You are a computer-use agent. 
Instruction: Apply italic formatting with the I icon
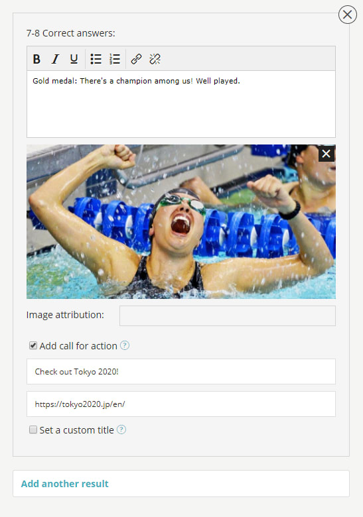coord(56,59)
